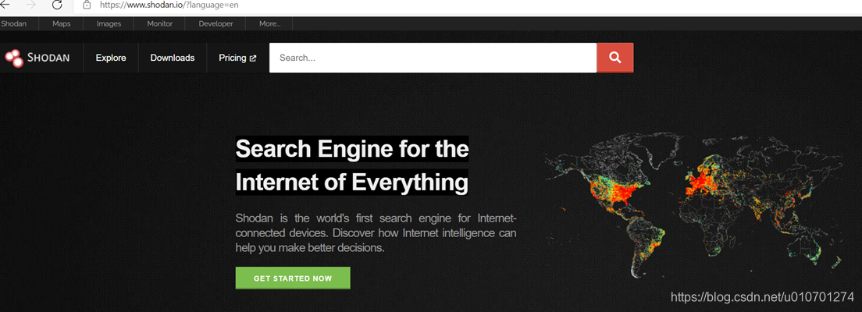Select the Images tab in top bar

(x=109, y=23)
